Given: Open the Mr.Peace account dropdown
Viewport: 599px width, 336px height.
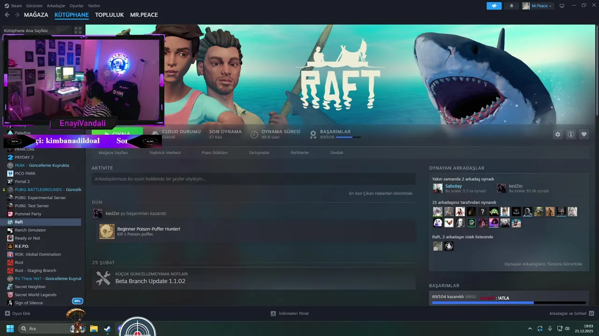Looking at the screenshot, I should tap(538, 6).
